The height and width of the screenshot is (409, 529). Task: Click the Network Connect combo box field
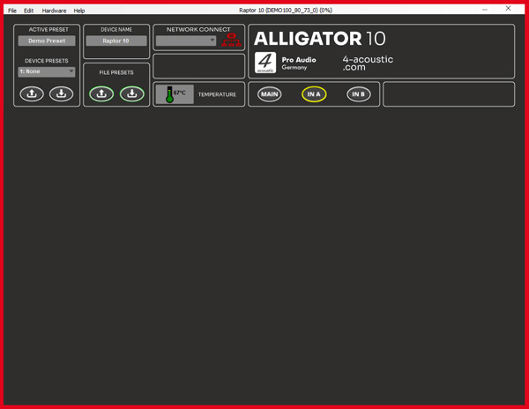tap(186, 41)
